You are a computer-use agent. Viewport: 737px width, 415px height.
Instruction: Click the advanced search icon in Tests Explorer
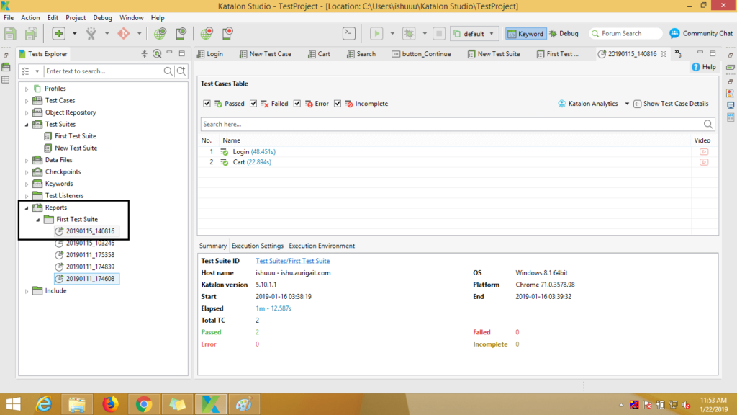(x=181, y=71)
